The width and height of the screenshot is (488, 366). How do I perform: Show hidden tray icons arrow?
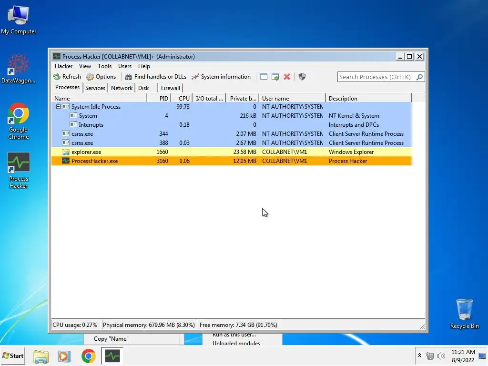pyautogui.click(x=419, y=356)
